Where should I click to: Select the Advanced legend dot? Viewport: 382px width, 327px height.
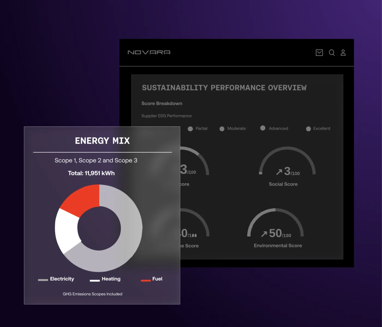263,128
